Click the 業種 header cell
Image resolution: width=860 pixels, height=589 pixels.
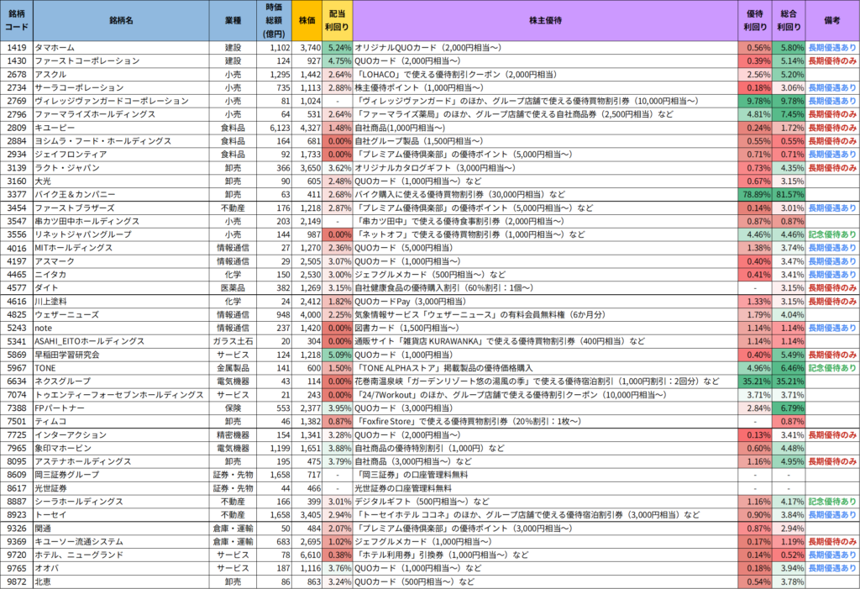pos(231,21)
